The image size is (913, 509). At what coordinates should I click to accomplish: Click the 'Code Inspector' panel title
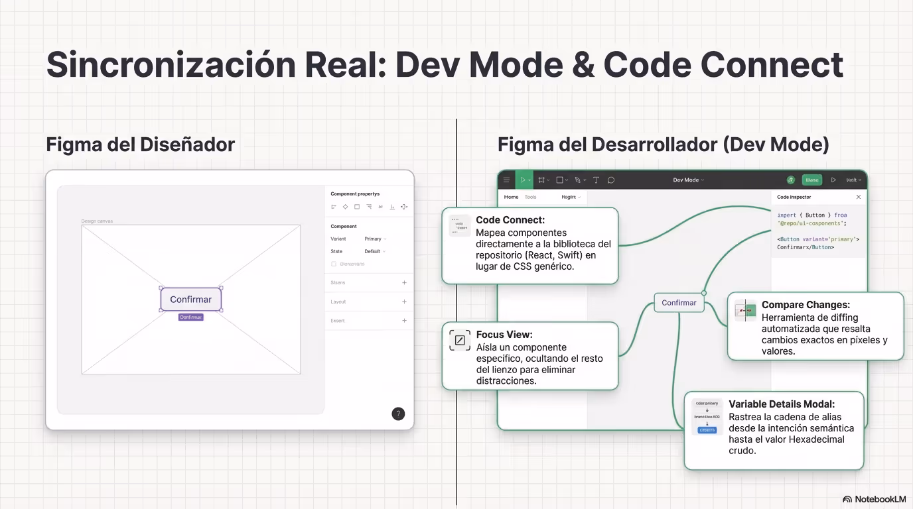coord(794,197)
